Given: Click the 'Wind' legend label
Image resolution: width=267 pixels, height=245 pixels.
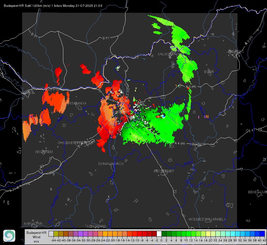Looking at the screenshot, I should point(37,237).
